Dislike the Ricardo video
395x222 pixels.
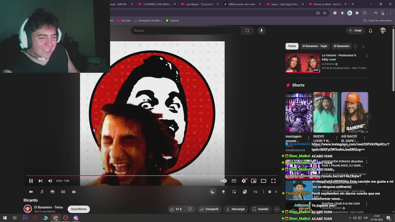click(190, 209)
